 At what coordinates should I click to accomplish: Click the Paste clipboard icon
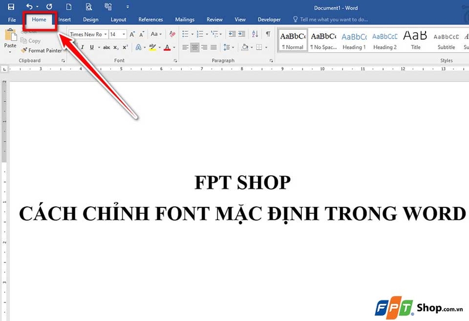click(x=11, y=35)
